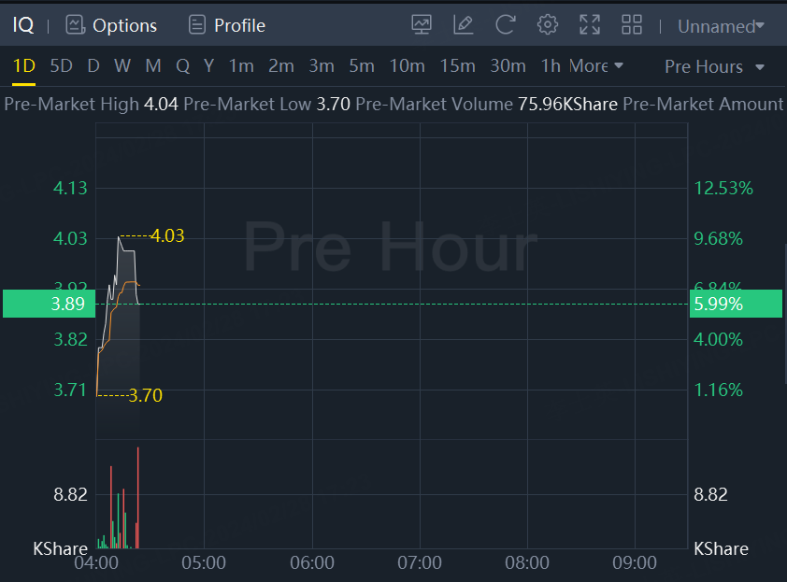Open chart settings gear icon

pyautogui.click(x=548, y=25)
